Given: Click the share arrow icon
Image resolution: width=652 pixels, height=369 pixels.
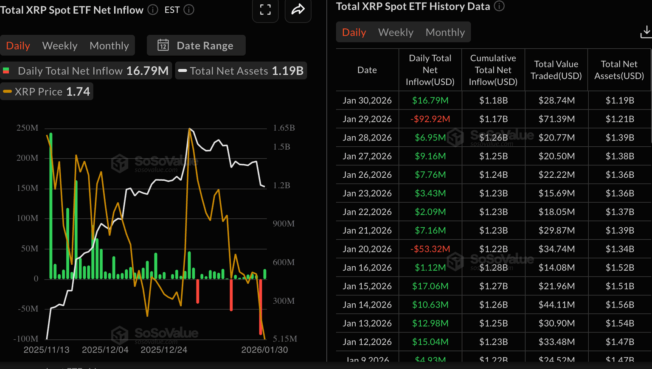Looking at the screenshot, I should [x=298, y=10].
